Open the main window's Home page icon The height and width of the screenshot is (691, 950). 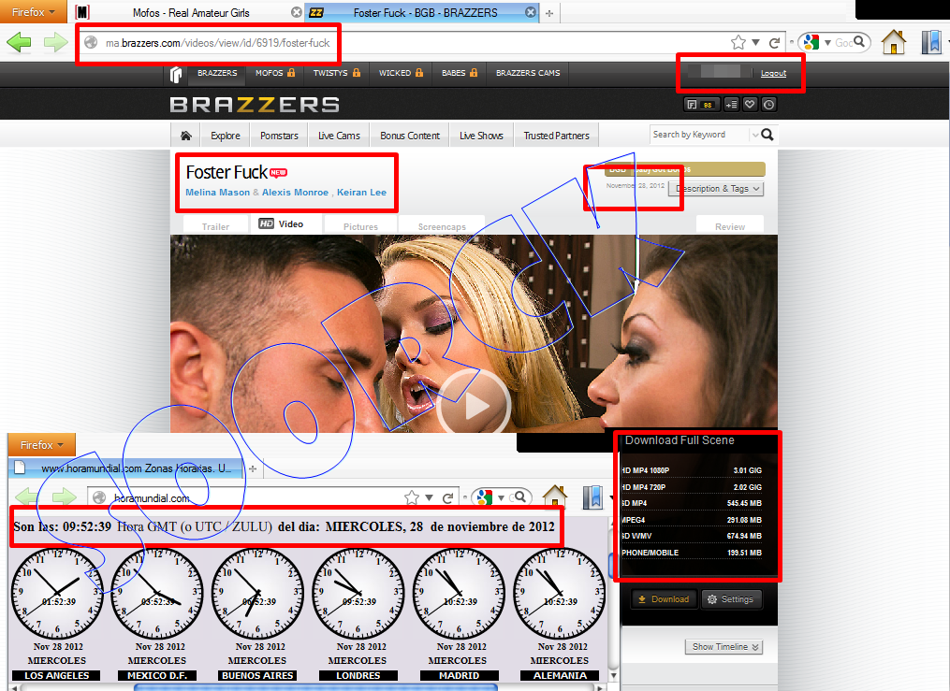pyautogui.click(x=894, y=42)
